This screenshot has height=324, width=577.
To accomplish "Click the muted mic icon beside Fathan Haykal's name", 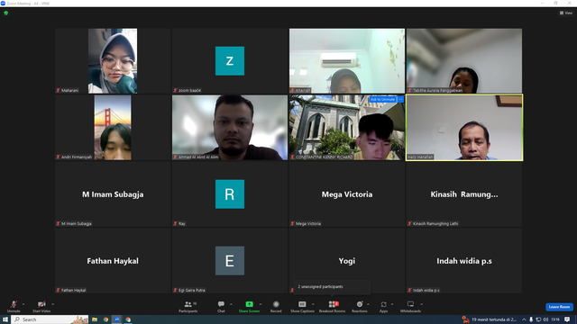I will click(58, 290).
